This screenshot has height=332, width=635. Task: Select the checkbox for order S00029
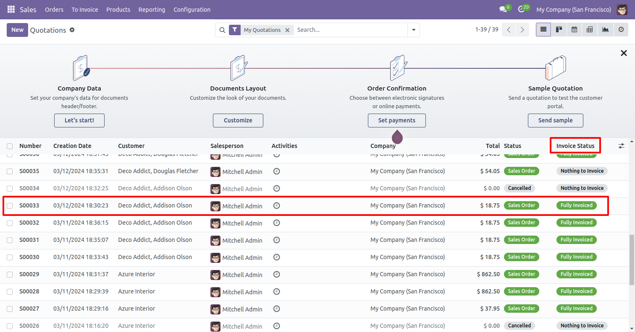pos(10,275)
